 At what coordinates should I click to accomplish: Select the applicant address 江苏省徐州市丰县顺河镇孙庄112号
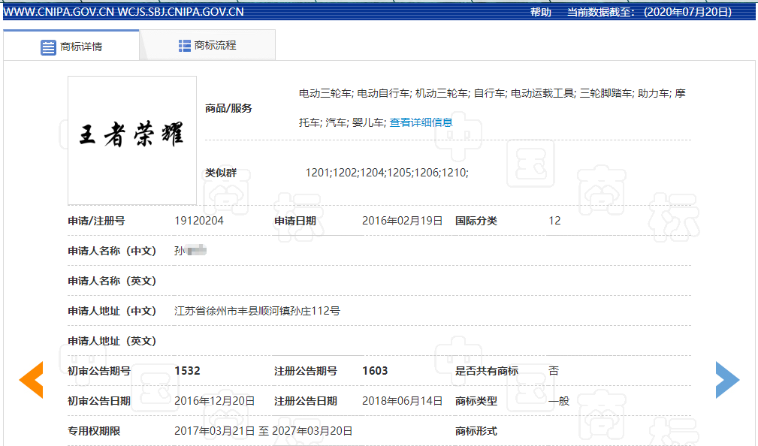point(257,311)
